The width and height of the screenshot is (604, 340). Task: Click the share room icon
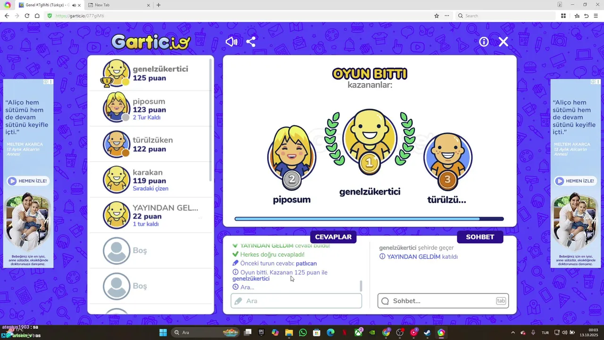(251, 42)
